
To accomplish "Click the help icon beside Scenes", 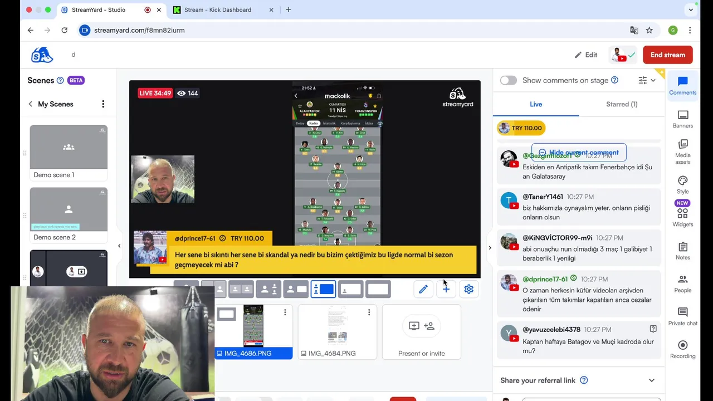I will point(60,80).
